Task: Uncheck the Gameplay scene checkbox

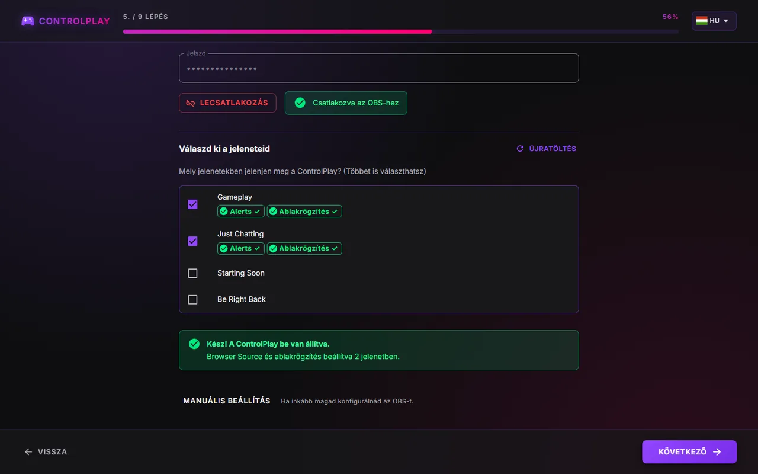Action: 192,204
